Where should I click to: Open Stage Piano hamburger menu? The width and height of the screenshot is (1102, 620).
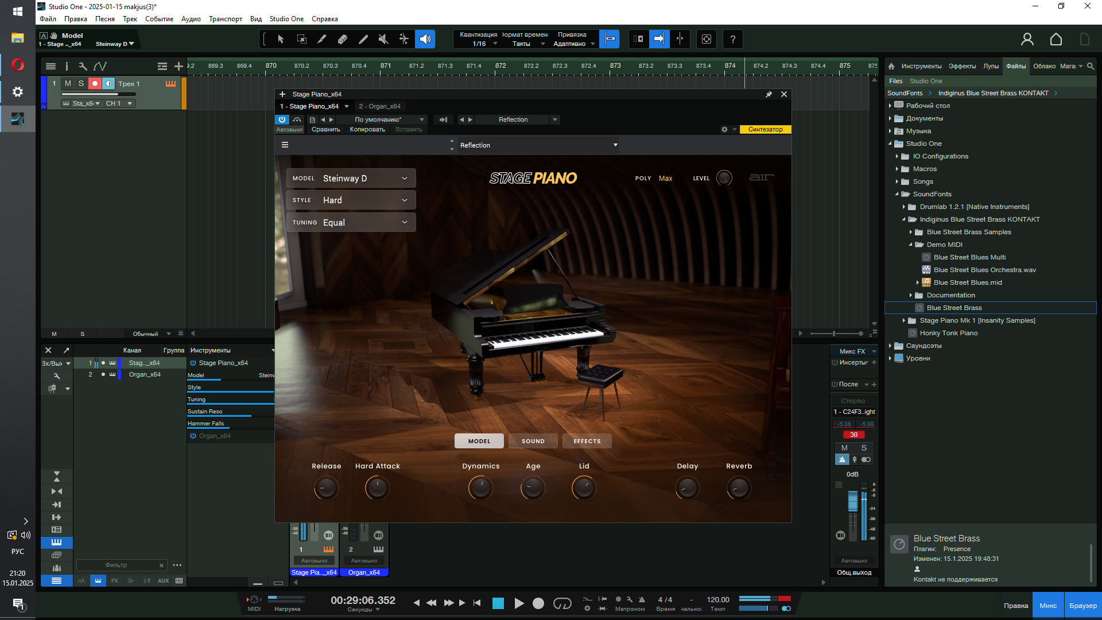[x=285, y=145]
